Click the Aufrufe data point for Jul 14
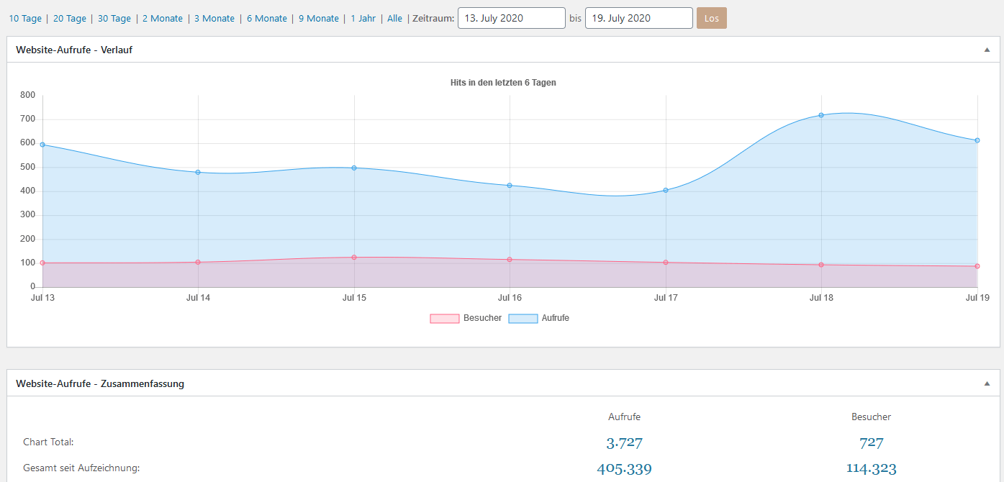Viewport: 1004px width, 482px height. [x=198, y=173]
